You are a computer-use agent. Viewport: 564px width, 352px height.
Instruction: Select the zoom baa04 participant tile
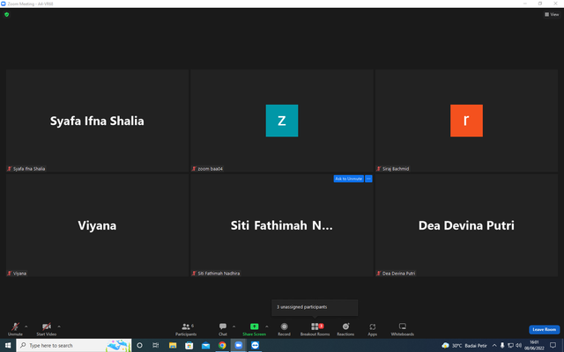pyautogui.click(x=282, y=121)
